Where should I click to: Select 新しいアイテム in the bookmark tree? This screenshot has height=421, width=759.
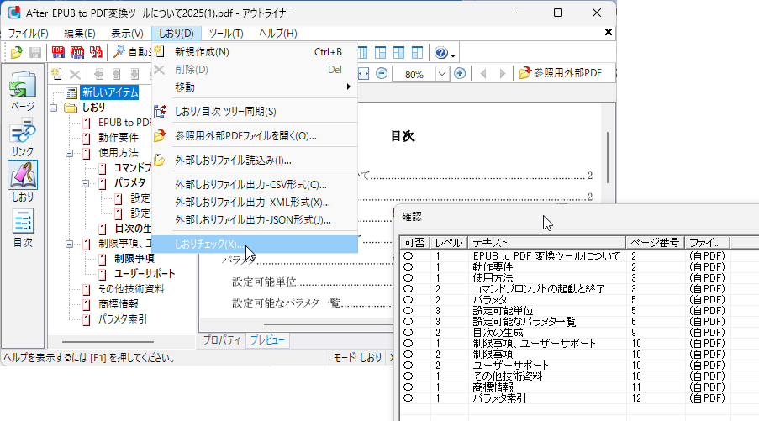click(x=110, y=92)
